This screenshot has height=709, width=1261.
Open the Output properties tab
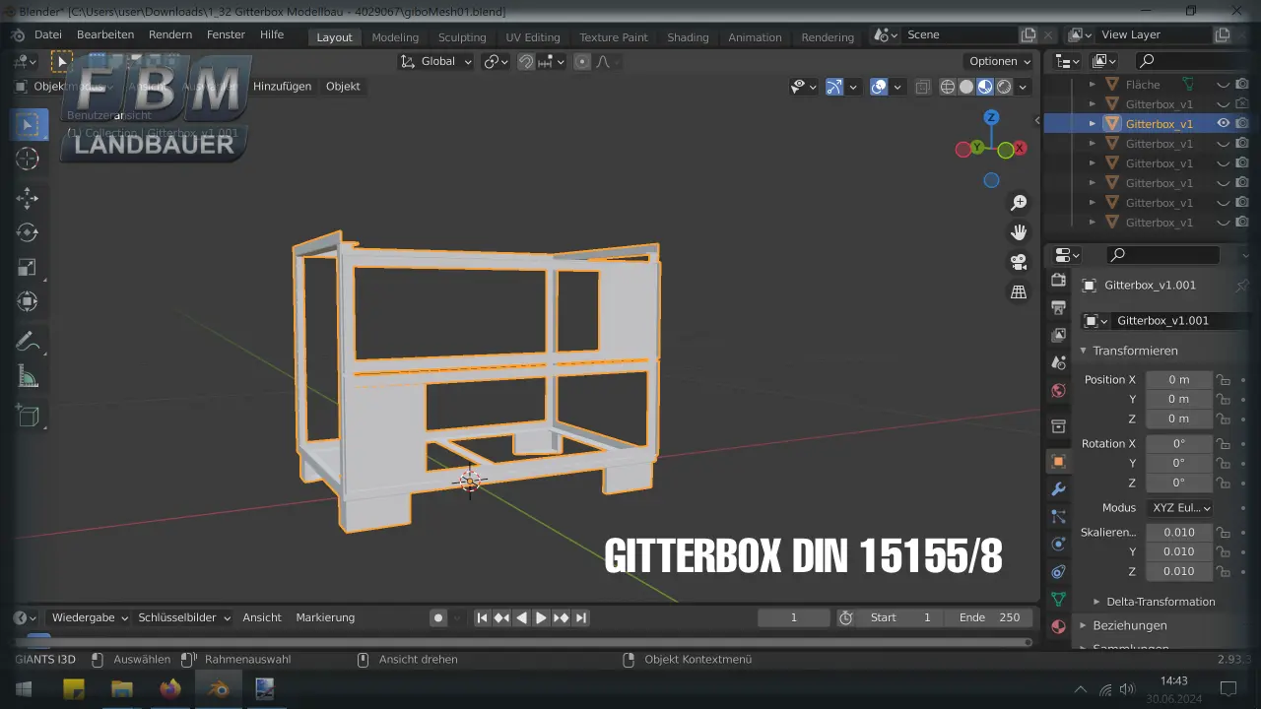1059,308
